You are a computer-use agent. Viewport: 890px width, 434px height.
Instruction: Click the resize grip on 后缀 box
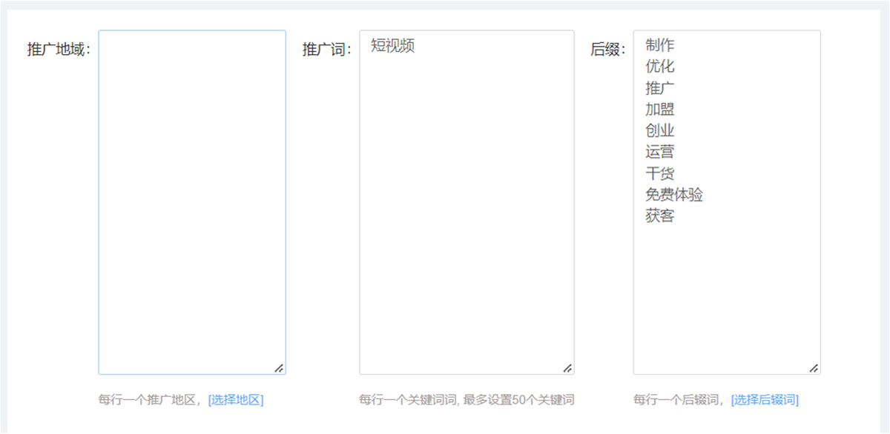[x=814, y=367]
